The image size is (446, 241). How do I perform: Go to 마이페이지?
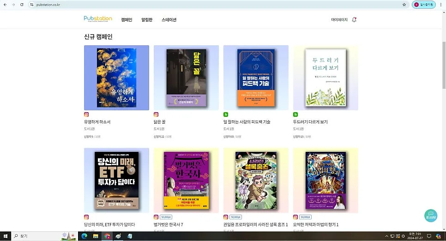339,20
